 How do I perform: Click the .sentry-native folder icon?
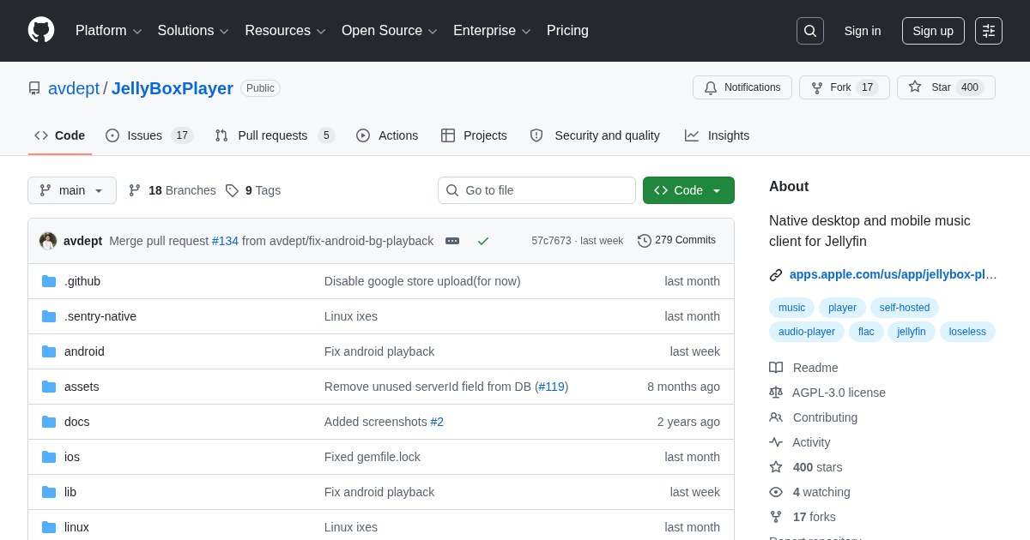(49, 316)
